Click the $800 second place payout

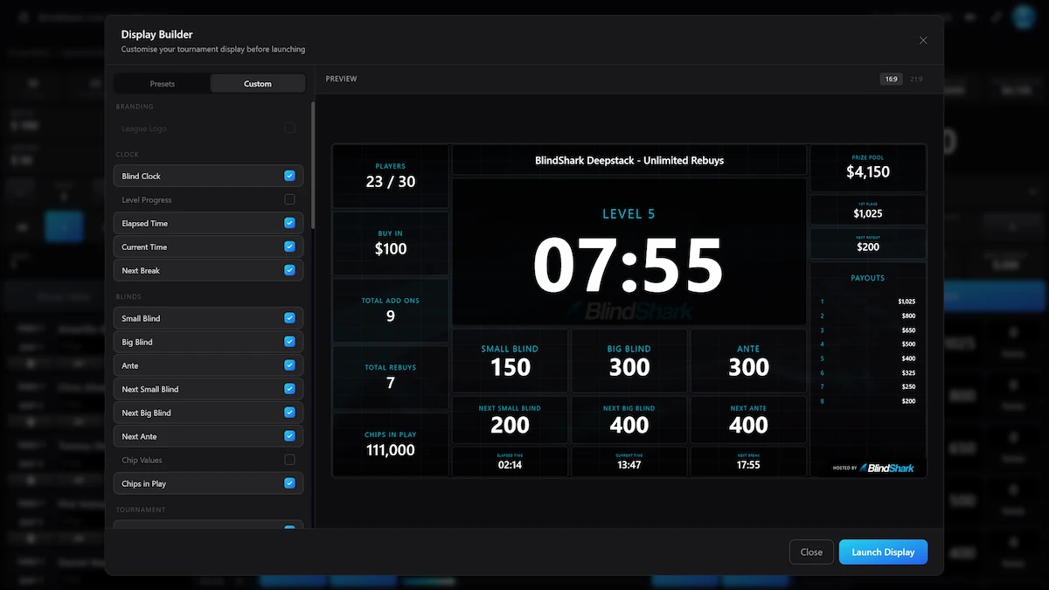click(x=908, y=316)
